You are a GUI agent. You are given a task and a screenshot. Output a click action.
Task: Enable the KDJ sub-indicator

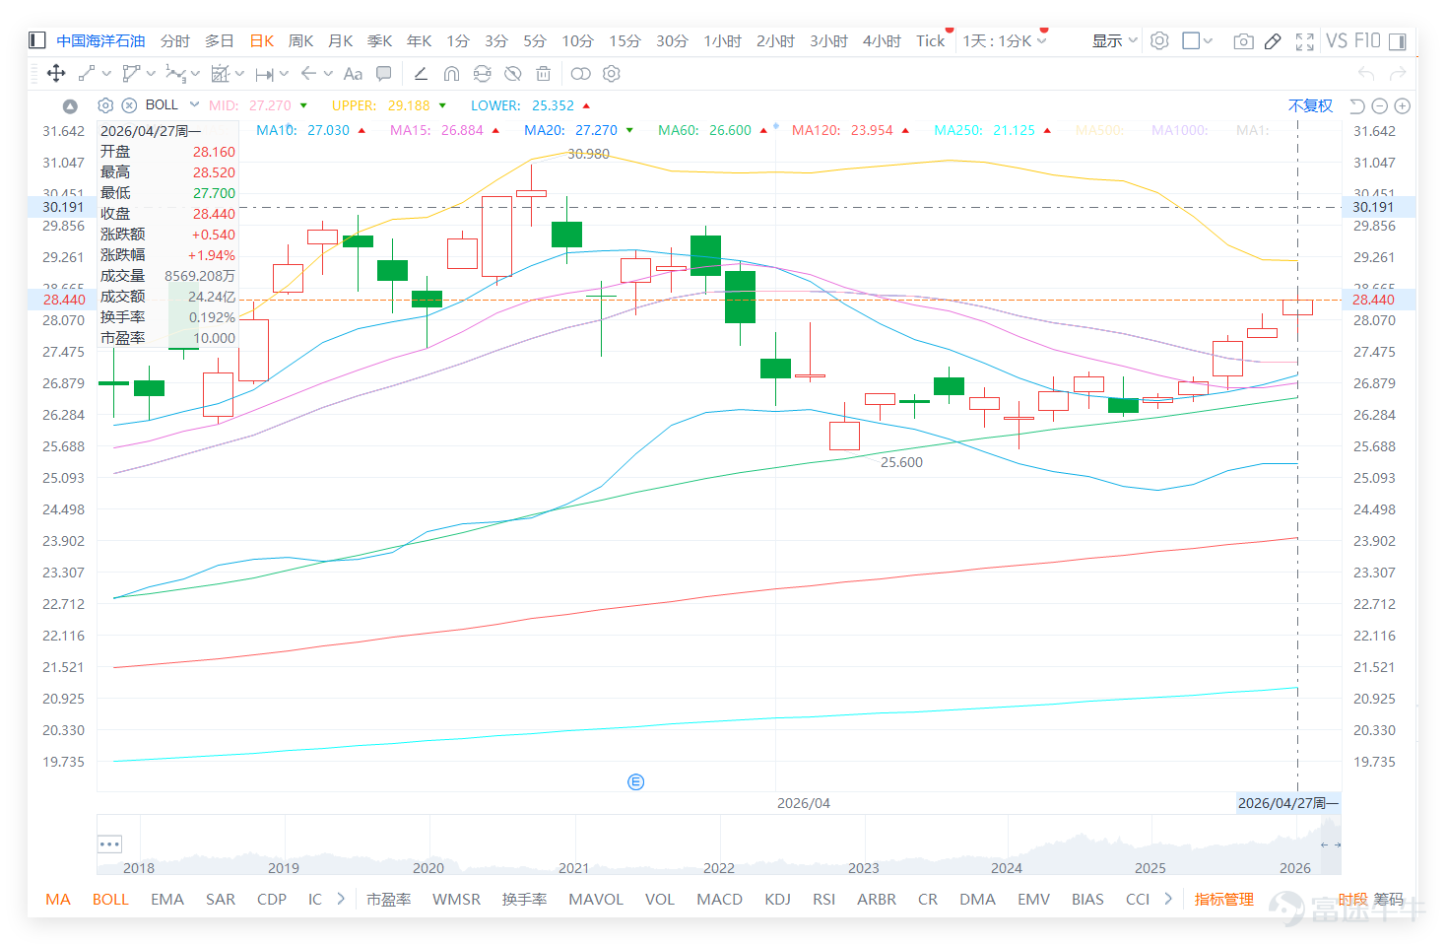tap(777, 899)
